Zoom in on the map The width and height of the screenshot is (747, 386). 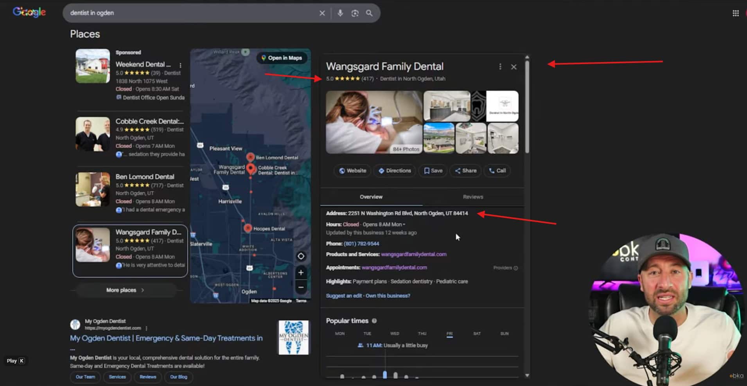301,273
